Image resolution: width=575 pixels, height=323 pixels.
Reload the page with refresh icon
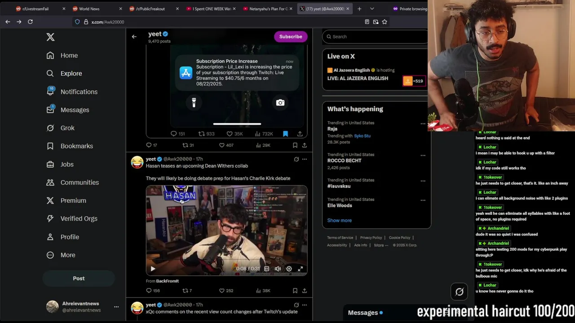(x=30, y=22)
